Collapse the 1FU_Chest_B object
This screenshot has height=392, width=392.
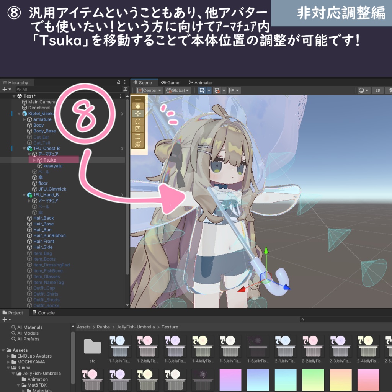24,149
